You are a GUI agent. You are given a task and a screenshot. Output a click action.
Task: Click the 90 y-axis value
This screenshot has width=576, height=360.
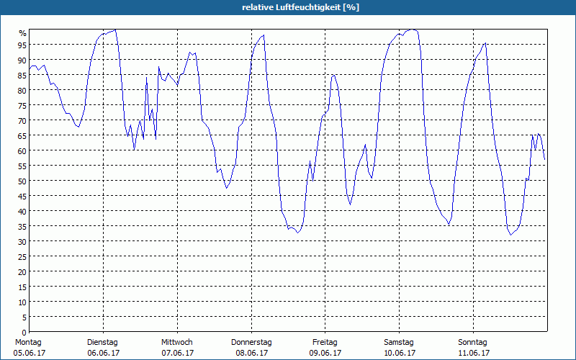tap(22, 60)
